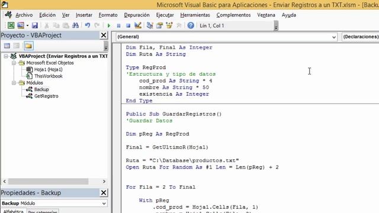379x213 pixels.
Task: Open the Edición menu
Action: [x=47, y=15]
